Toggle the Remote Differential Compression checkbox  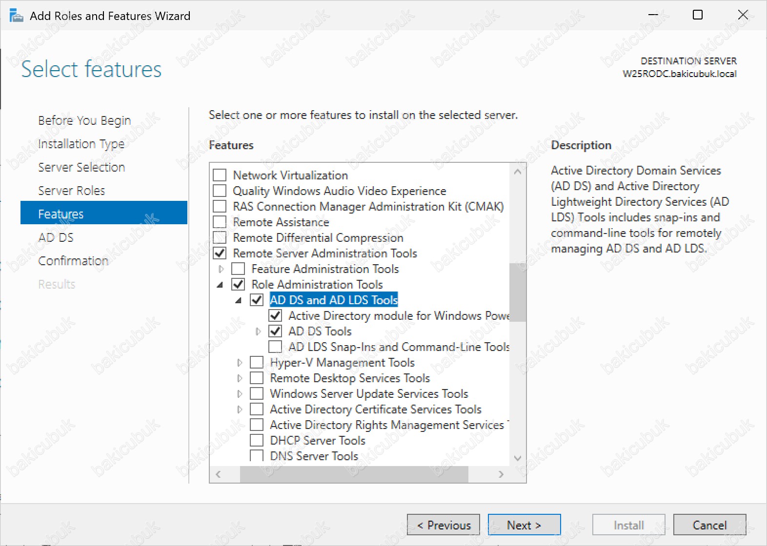(x=220, y=237)
